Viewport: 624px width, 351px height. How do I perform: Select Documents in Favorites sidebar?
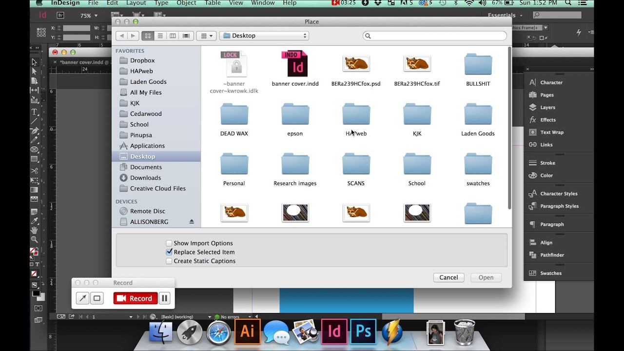[x=146, y=167]
